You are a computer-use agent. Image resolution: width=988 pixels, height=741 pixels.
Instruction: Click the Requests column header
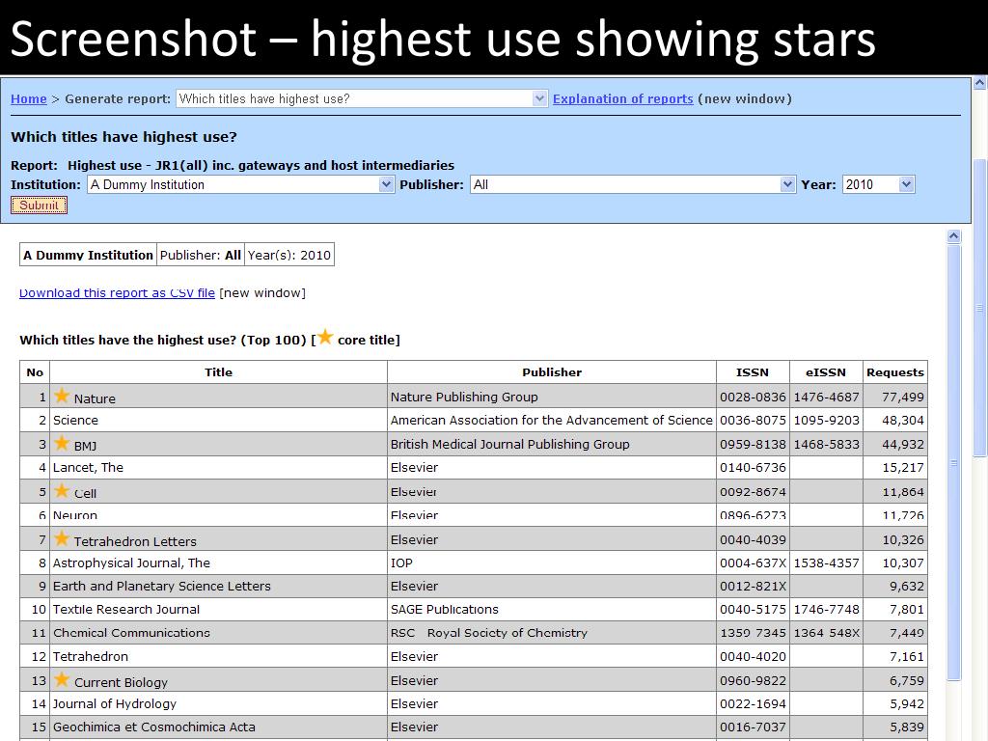click(894, 372)
